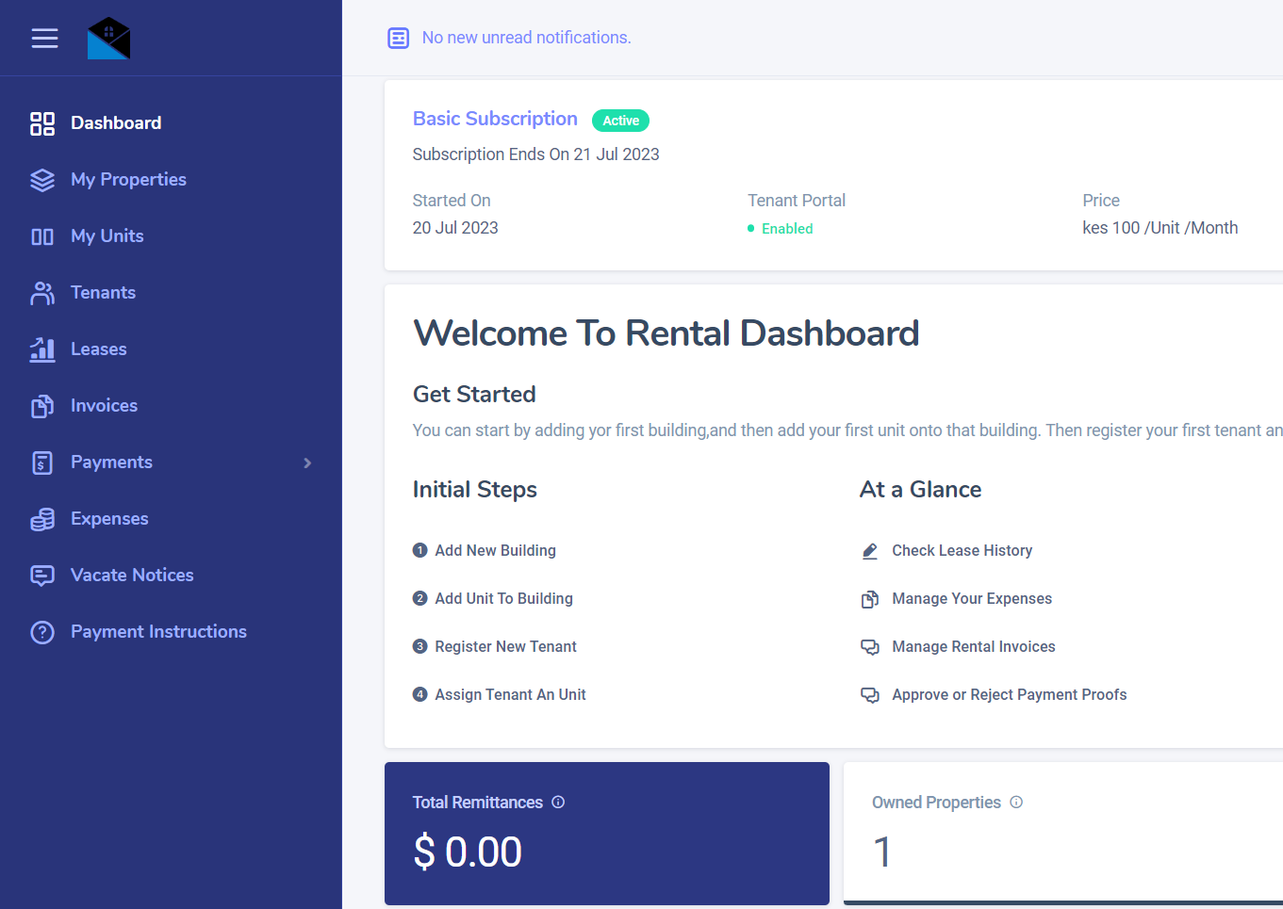
Task: Open the hamburger navigation menu
Action: tap(44, 38)
